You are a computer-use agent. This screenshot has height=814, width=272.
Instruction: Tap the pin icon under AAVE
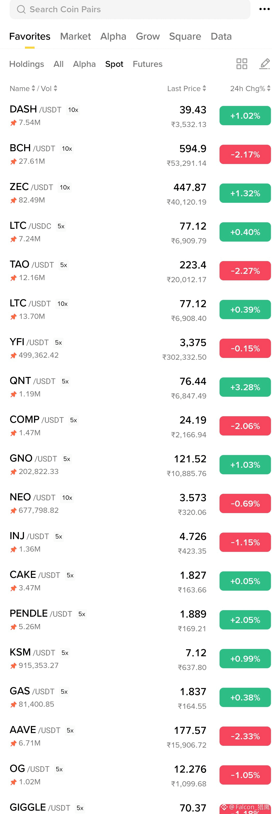coord(13,743)
